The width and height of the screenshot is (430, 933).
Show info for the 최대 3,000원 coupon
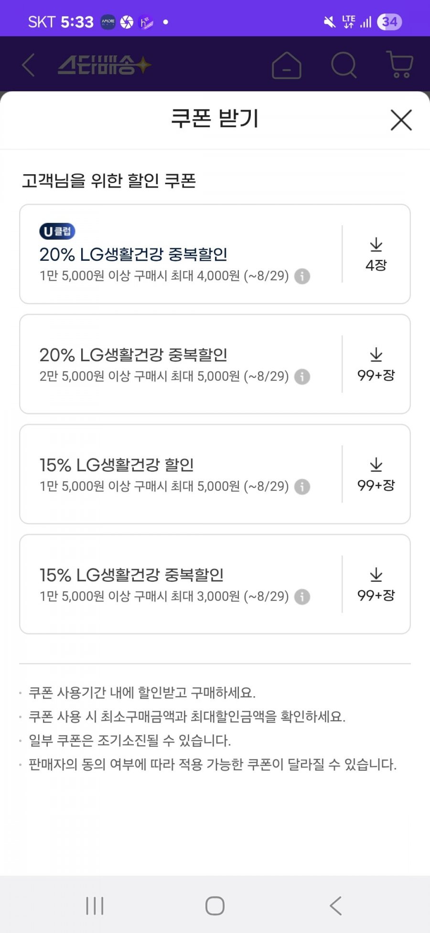coord(302,597)
